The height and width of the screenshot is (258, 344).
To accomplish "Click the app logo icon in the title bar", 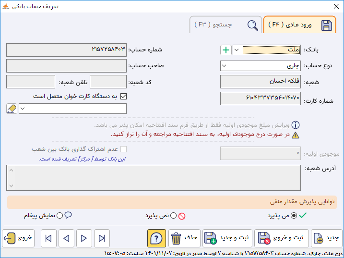I will click(5, 6).
